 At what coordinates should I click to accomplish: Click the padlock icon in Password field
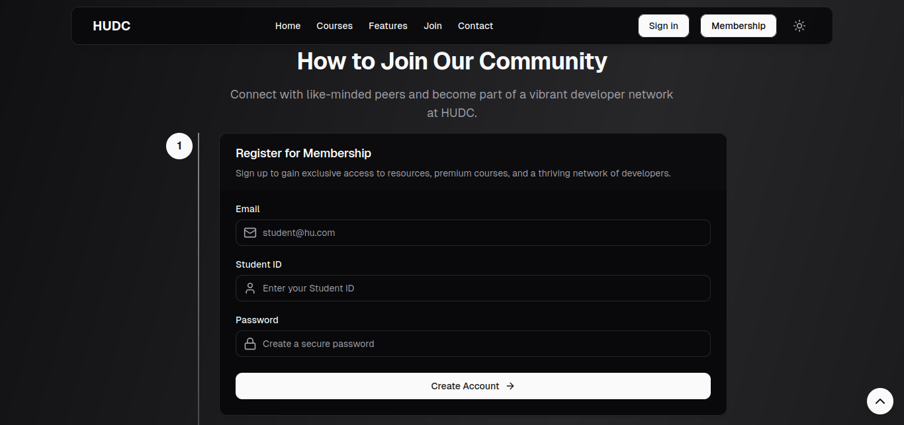coord(250,344)
